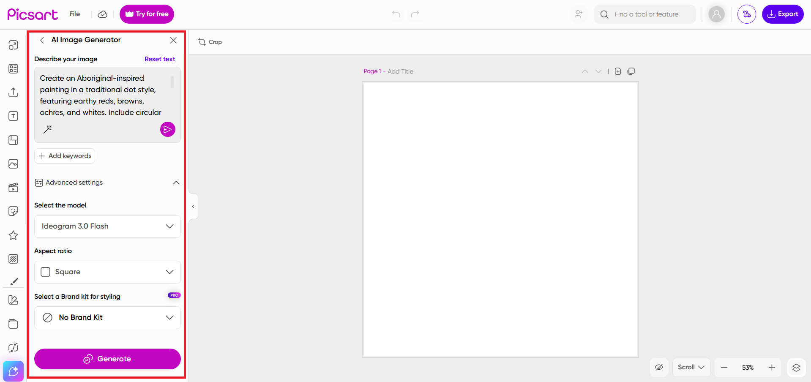This screenshot has width=811, height=382.
Task: Open the stickers panel icon
Action: (14, 211)
